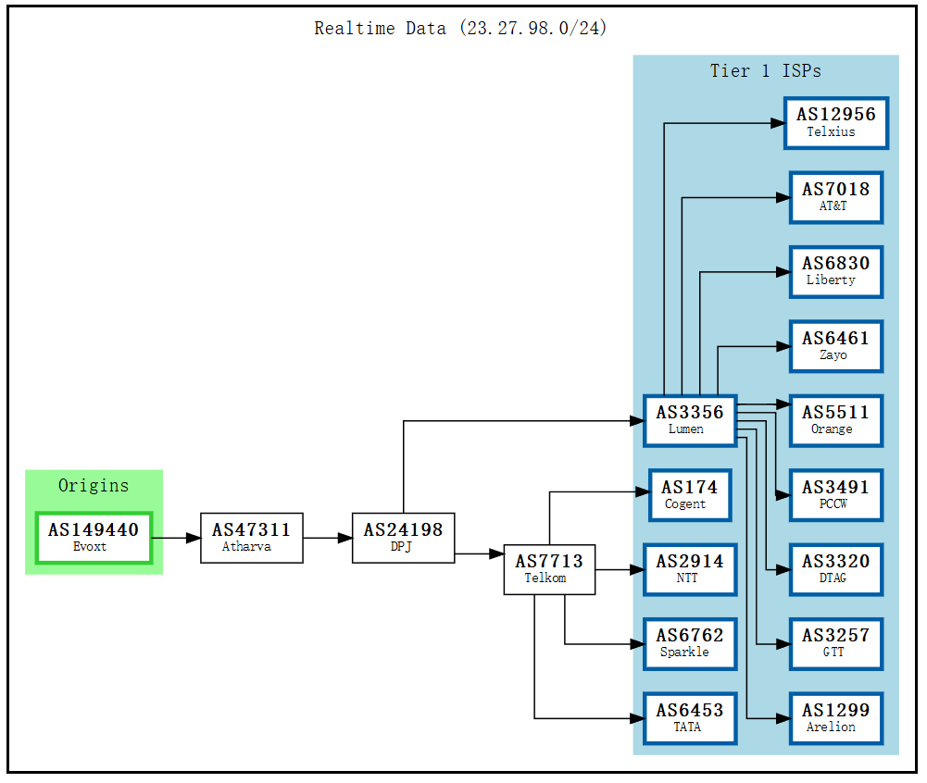Select the AS2914 NTT node

click(x=689, y=569)
